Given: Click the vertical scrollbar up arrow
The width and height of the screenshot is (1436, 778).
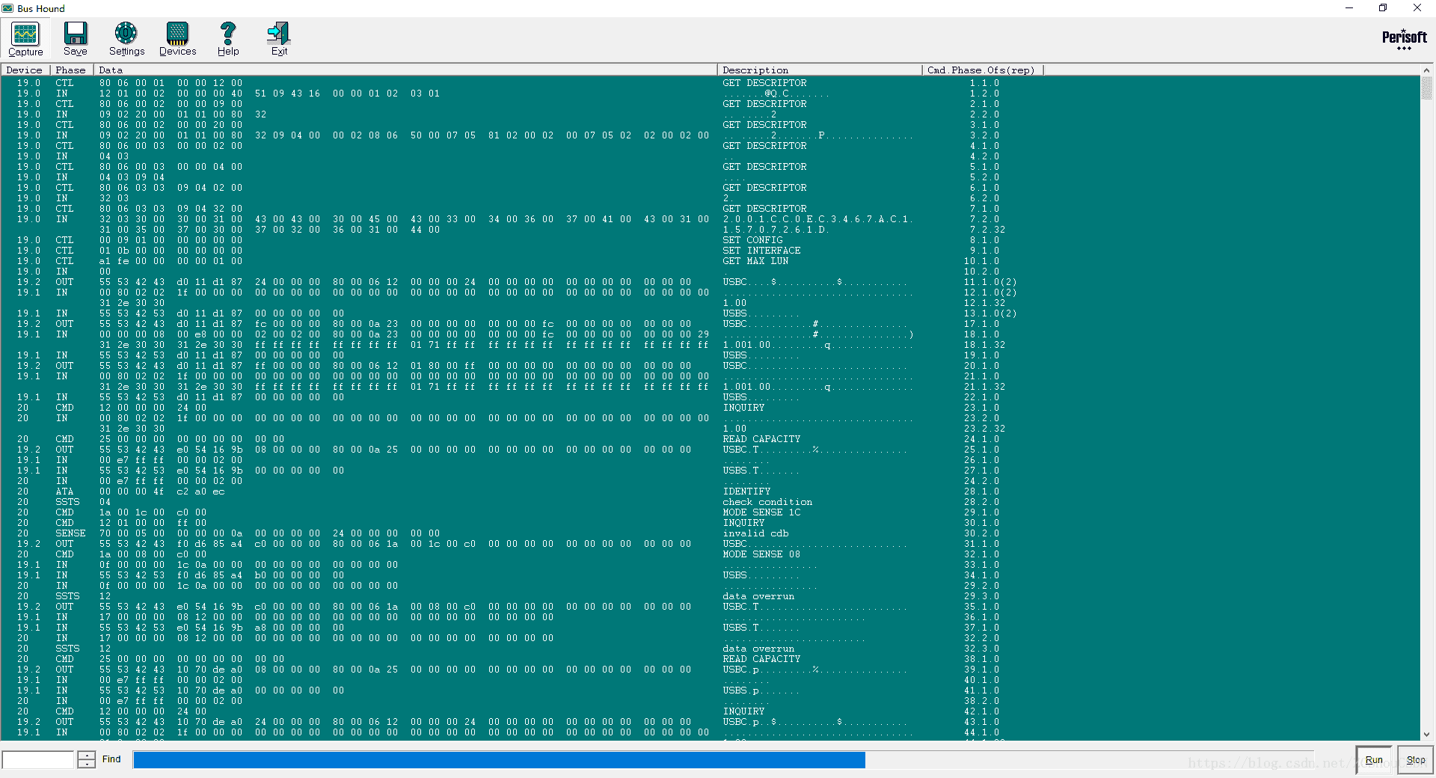Looking at the screenshot, I should coord(1426,70).
